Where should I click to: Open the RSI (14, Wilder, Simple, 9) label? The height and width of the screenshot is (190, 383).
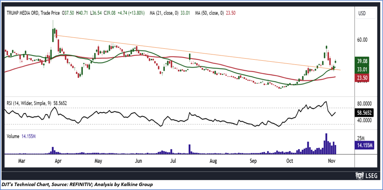pyautogui.click(x=29, y=103)
